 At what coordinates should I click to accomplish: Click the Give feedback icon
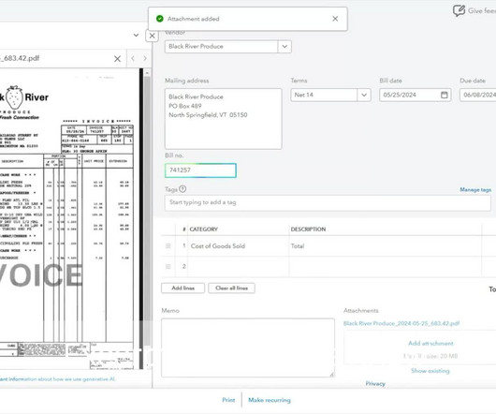[459, 10]
